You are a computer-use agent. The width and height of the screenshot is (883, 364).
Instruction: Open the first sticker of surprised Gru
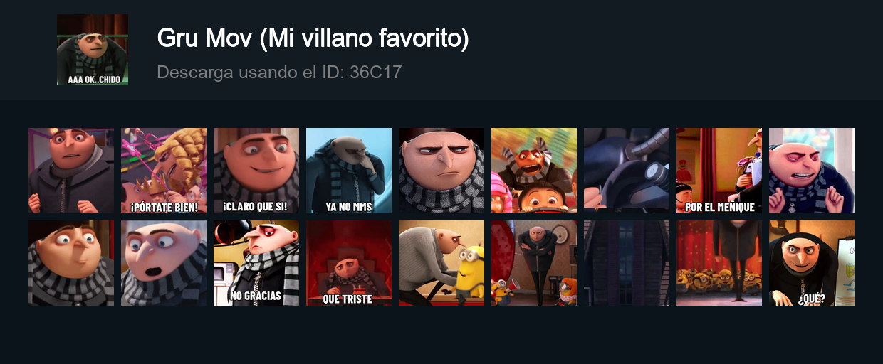tap(71, 171)
